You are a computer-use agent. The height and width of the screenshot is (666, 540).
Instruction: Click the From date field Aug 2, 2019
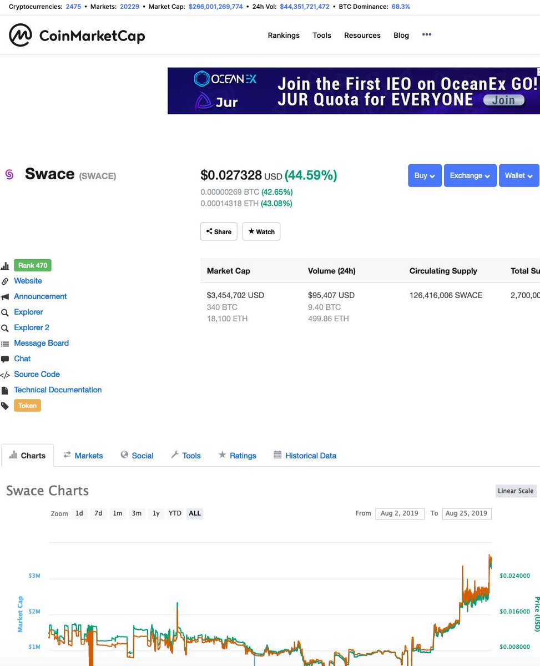(x=400, y=513)
